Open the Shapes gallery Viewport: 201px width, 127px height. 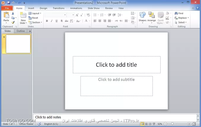(142, 18)
